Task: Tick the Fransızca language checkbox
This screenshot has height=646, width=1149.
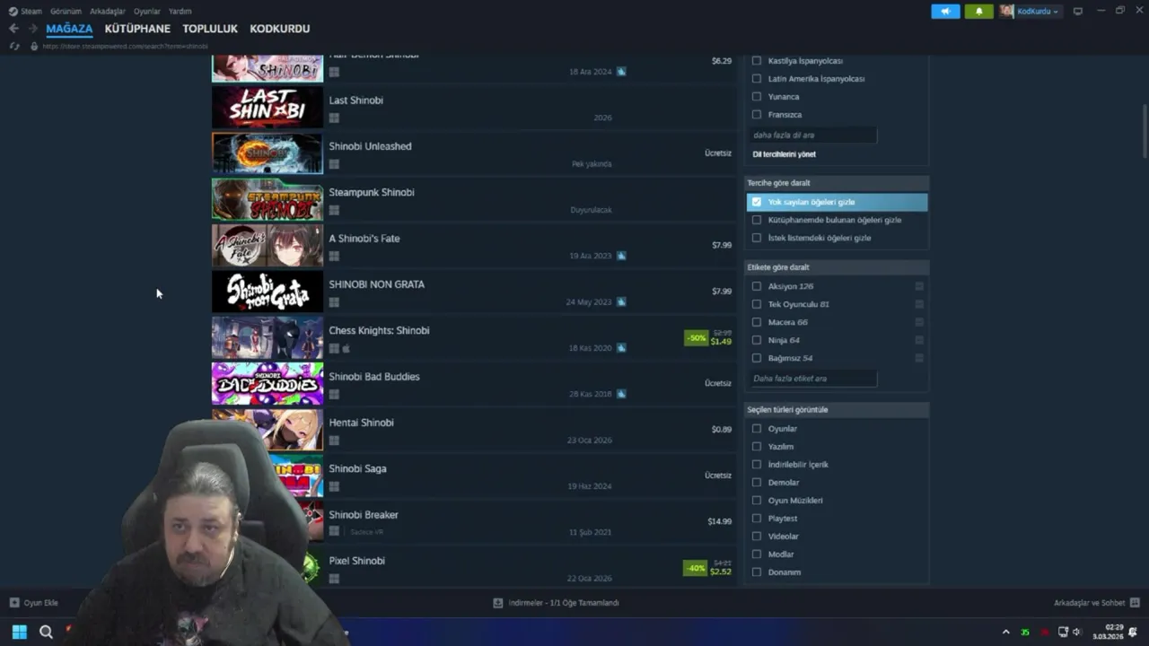Action: point(757,115)
